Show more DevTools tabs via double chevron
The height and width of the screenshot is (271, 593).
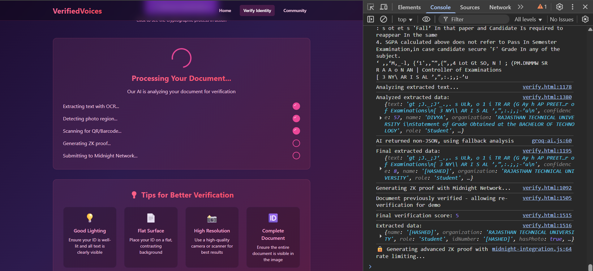click(521, 7)
